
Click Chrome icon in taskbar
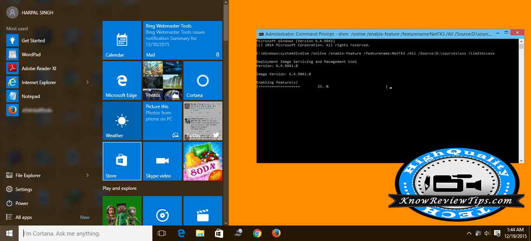pyautogui.click(x=257, y=233)
